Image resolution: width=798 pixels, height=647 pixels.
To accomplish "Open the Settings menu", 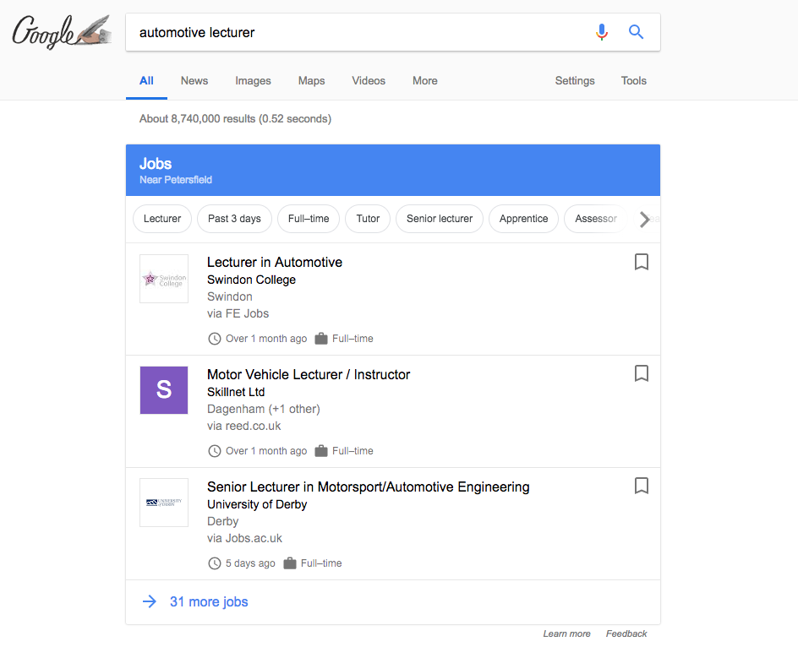I will coord(575,81).
